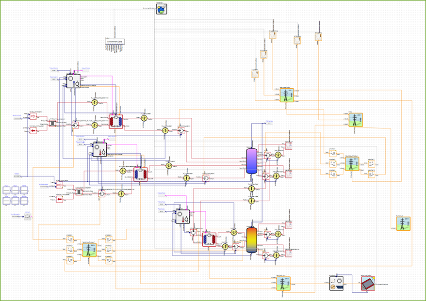Click the Environment Data bus block

115,42
